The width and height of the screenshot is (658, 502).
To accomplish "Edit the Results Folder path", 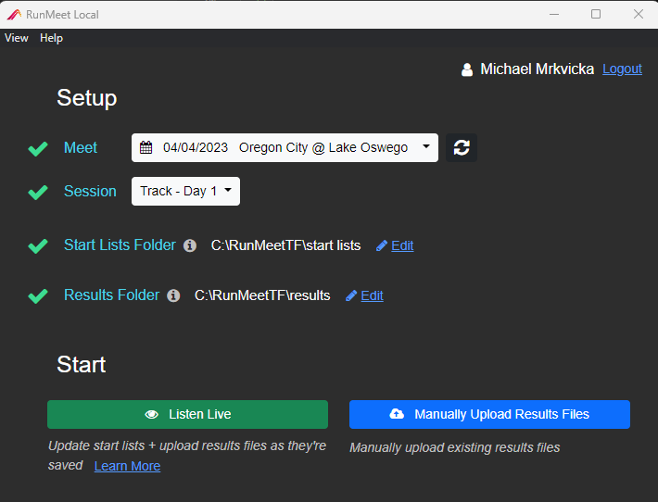I will coord(373,296).
